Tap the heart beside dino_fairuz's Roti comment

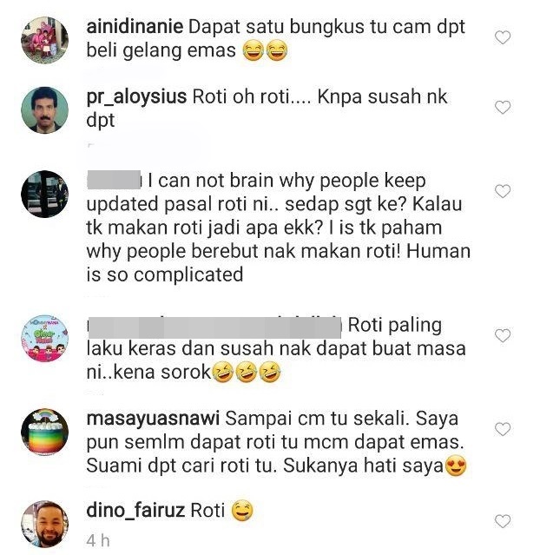click(502, 521)
